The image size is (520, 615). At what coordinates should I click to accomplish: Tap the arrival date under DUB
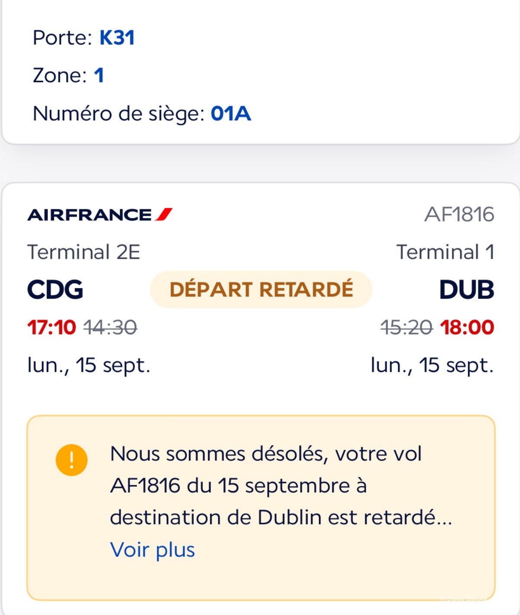[432, 365]
